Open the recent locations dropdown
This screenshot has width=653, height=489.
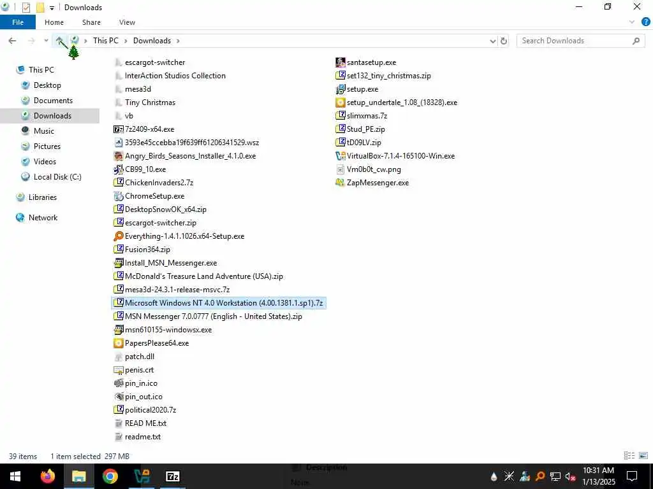[46, 41]
